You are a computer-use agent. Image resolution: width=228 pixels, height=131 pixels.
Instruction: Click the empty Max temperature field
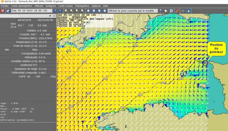coord(47,50)
